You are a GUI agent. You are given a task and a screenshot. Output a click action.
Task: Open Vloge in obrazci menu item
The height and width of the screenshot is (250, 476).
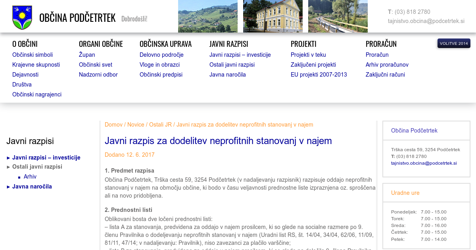(159, 65)
